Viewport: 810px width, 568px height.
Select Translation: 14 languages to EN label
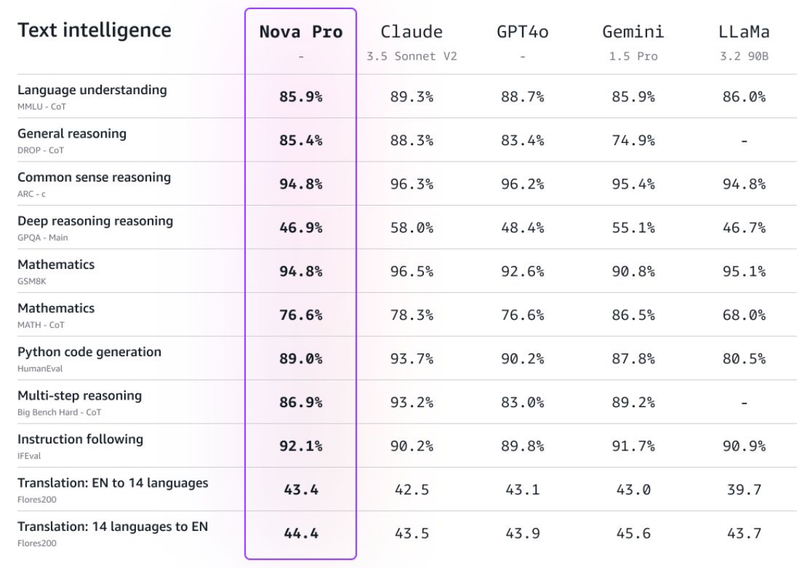click(x=113, y=526)
